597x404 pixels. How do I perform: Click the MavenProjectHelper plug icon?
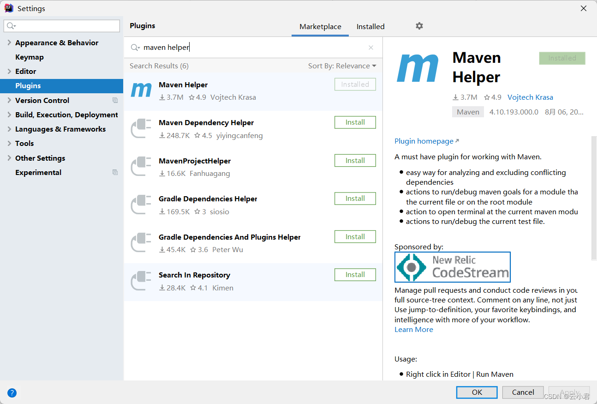click(x=141, y=167)
